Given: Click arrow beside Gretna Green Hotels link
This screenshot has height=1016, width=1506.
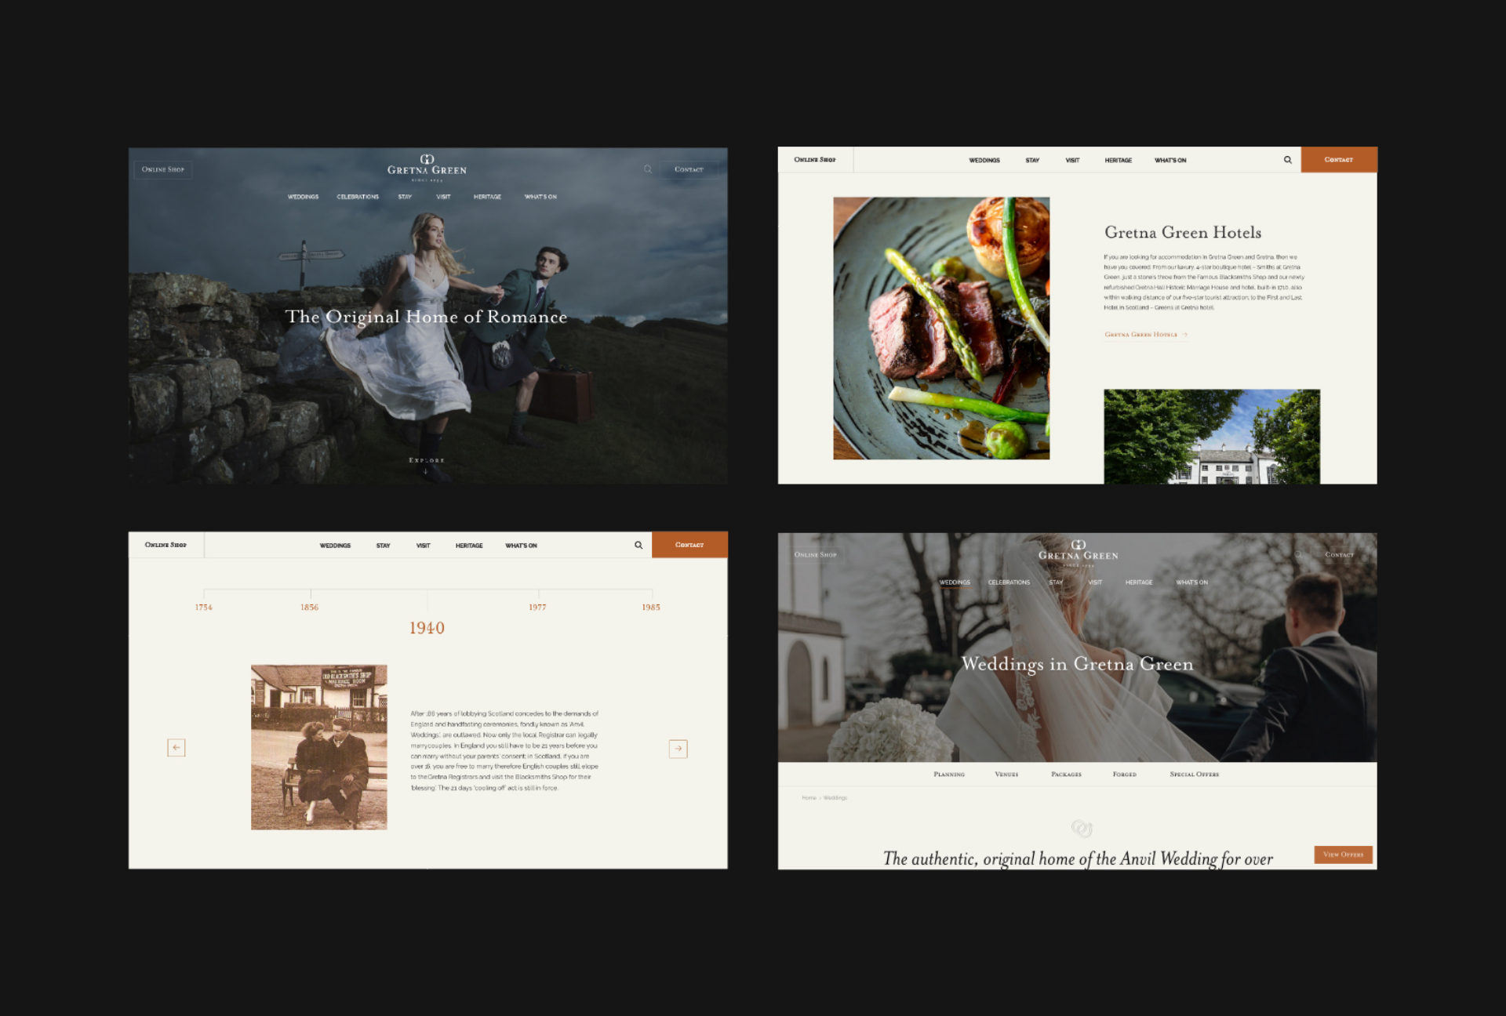Looking at the screenshot, I should pyautogui.click(x=1184, y=335).
